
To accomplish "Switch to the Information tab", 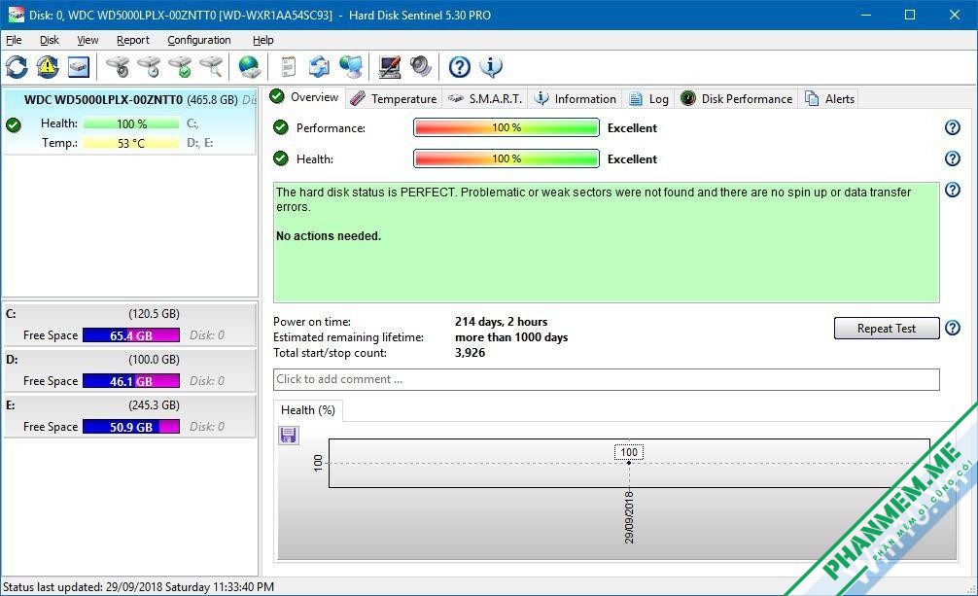I will coord(576,98).
